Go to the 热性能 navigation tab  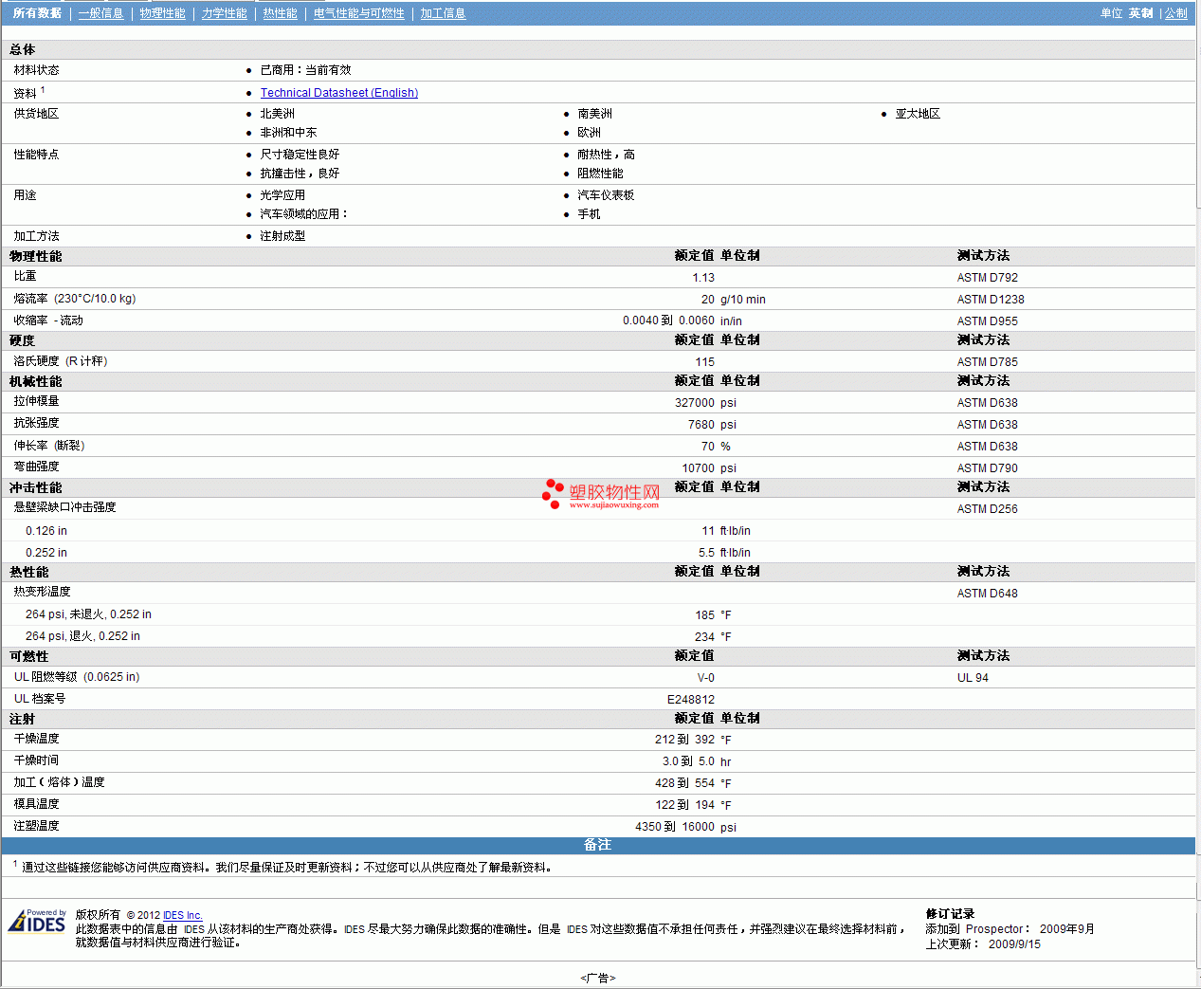coord(280,13)
